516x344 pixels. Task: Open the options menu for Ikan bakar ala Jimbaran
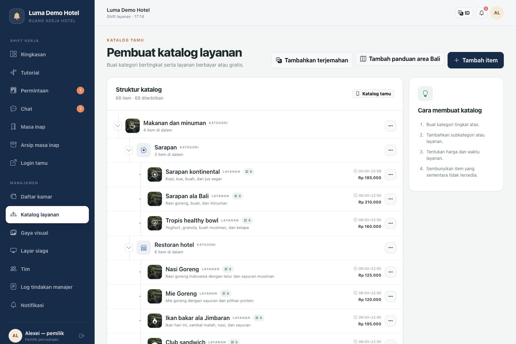(391, 321)
